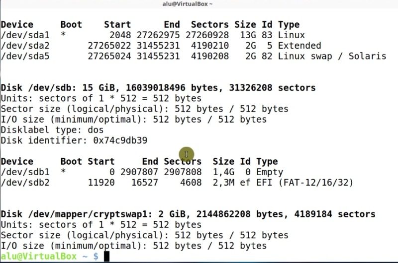Click the boot asterisk for /dev/sda1
This screenshot has height=263, width=398.
click(63, 35)
